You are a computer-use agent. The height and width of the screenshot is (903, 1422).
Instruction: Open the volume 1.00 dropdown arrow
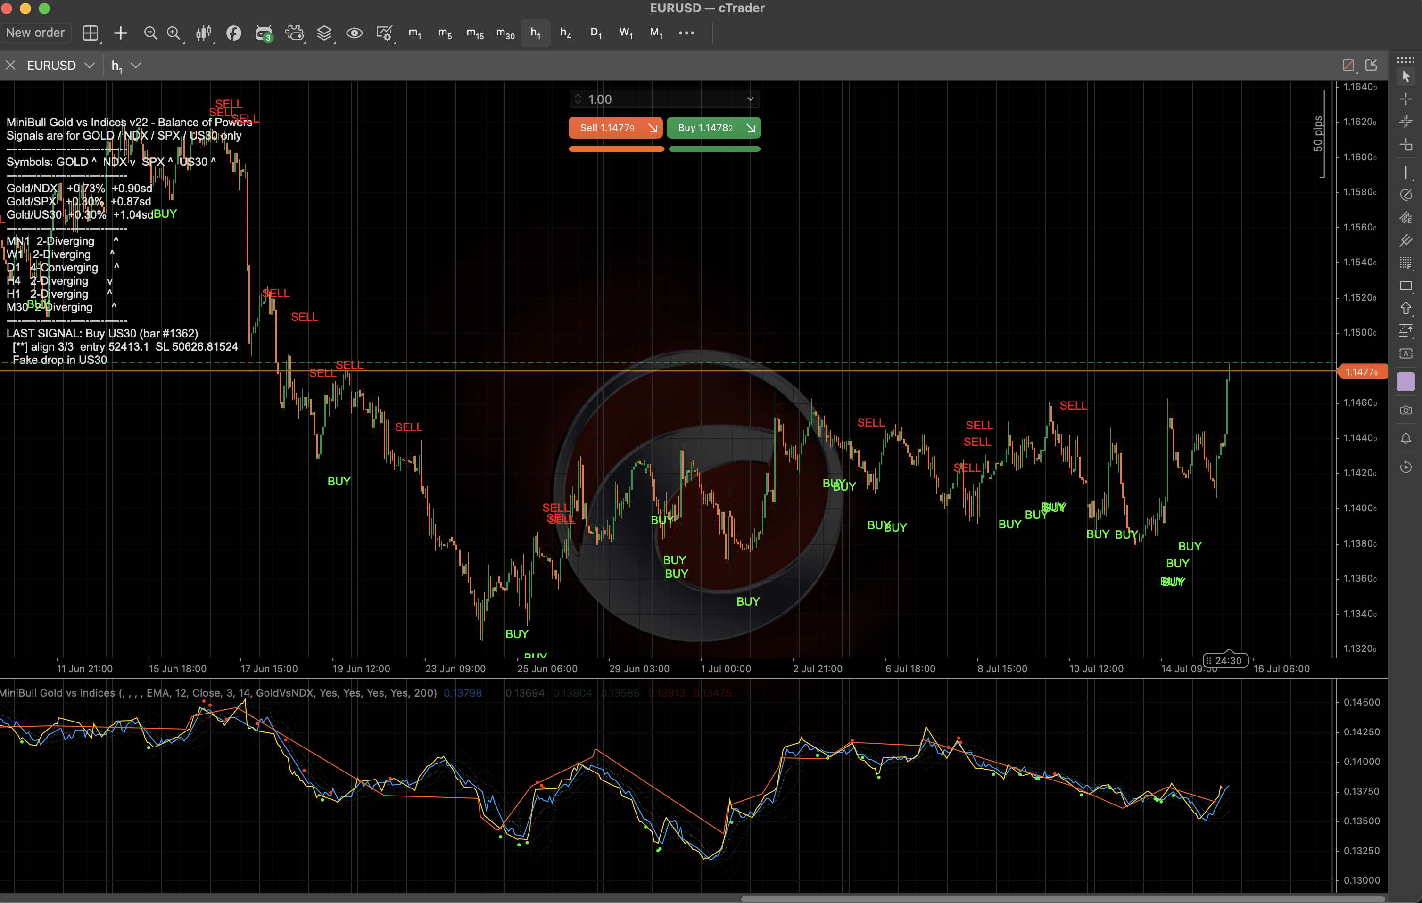751,99
